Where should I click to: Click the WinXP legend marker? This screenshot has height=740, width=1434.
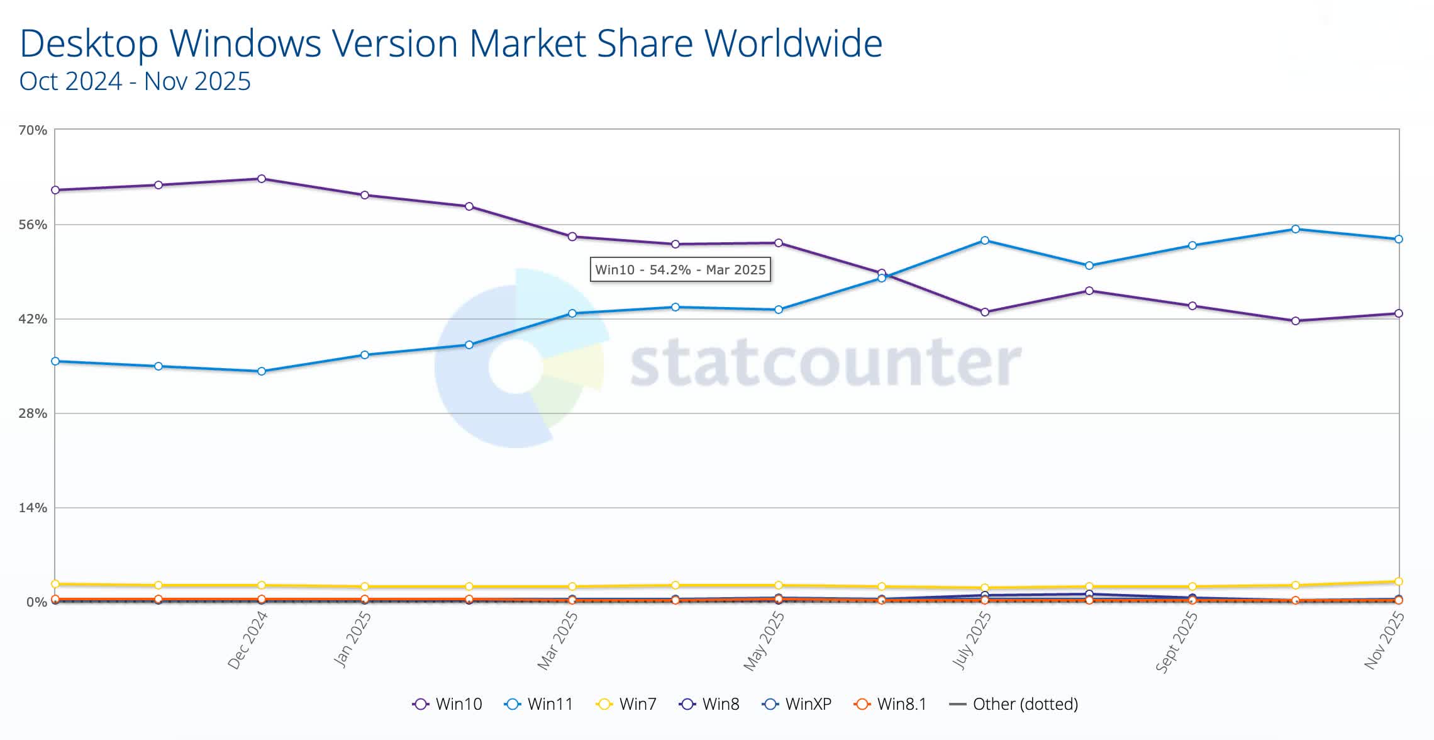pyautogui.click(x=770, y=704)
